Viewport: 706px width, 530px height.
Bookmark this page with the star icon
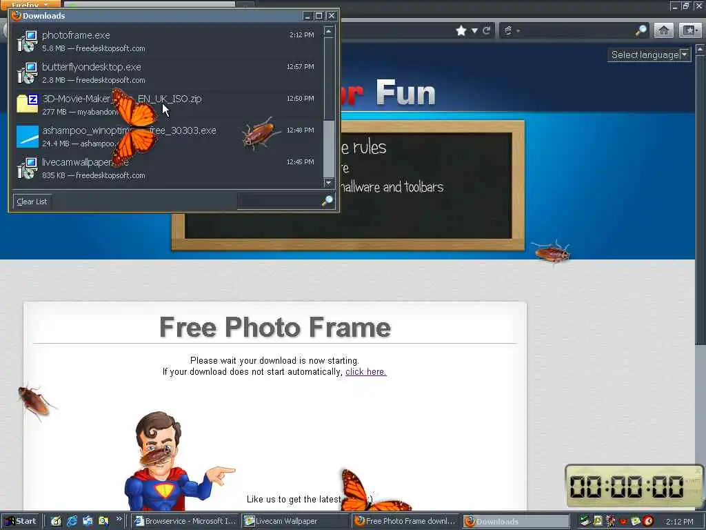coord(461,30)
